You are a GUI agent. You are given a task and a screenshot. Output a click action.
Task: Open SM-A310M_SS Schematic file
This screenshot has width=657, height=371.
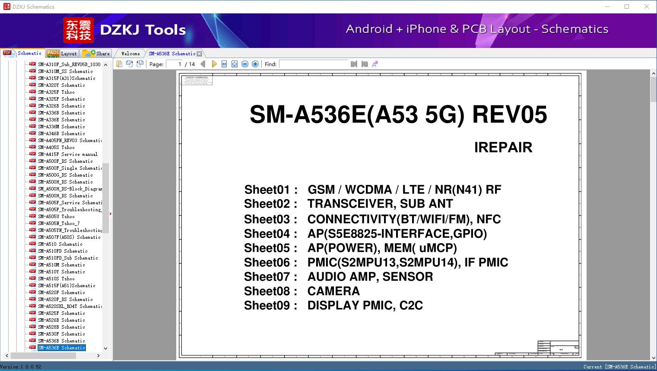(65, 71)
